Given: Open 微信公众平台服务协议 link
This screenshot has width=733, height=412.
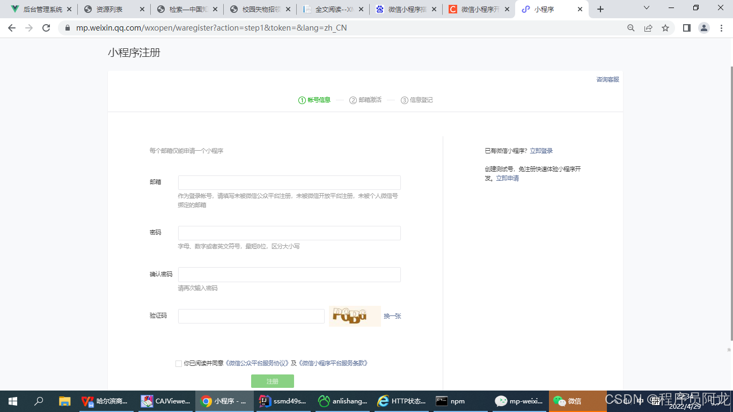Looking at the screenshot, I should pyautogui.click(x=257, y=363).
